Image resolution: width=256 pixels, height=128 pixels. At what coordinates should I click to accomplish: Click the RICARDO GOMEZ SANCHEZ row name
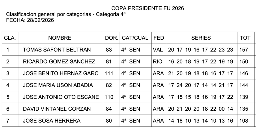tap(59, 62)
